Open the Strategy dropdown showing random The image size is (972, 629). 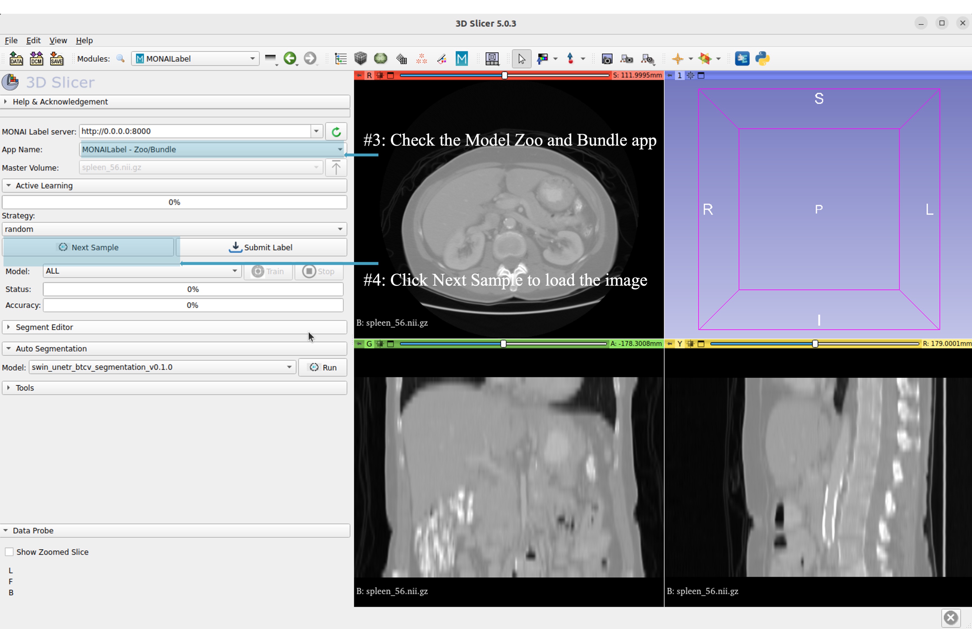(x=174, y=229)
